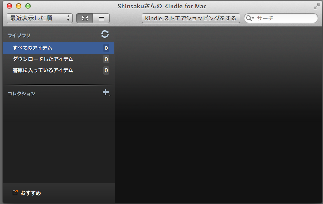Select すべてのアイテム in library
Viewport: 323px width, 204px height.
[x=58, y=48]
